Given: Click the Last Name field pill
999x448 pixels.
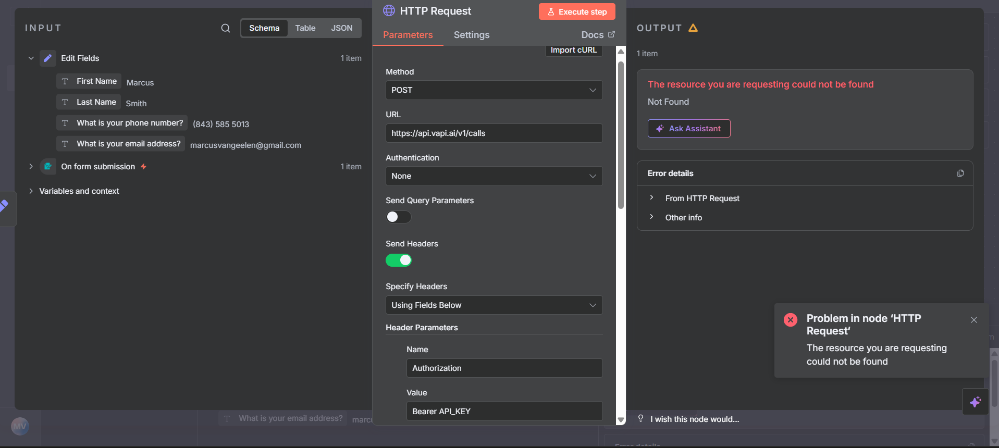Looking at the screenshot, I should coord(89,102).
